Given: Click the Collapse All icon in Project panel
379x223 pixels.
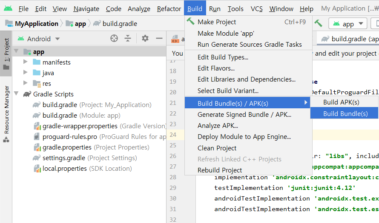Looking at the screenshot, I should point(128,38).
